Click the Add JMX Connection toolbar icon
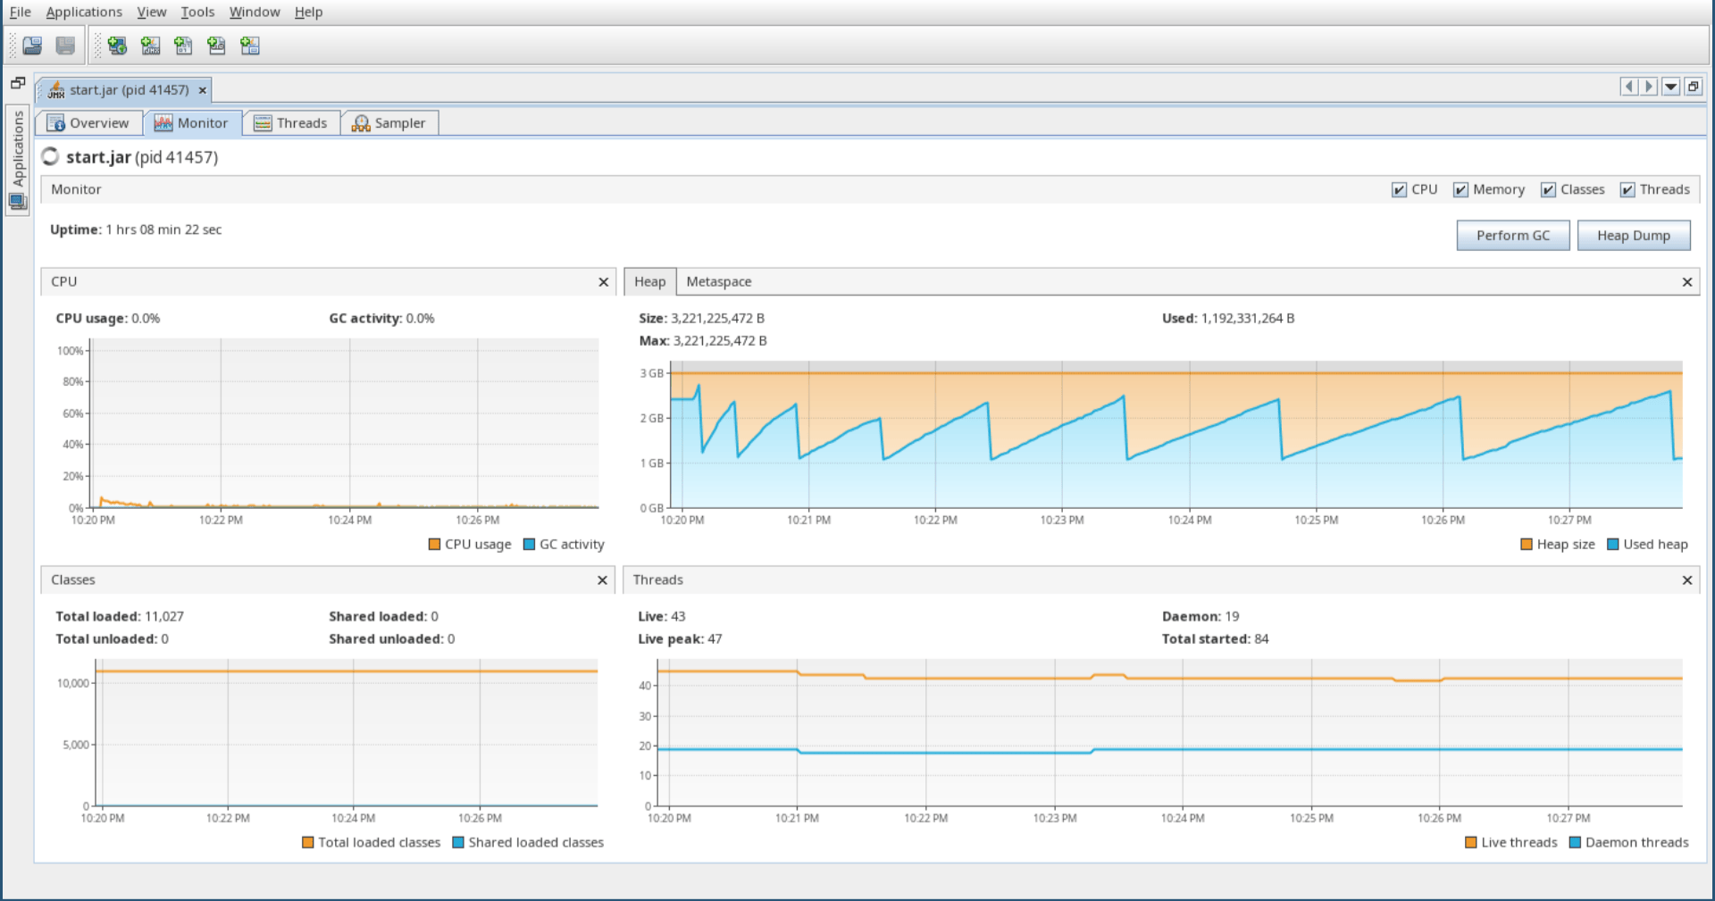Image resolution: width=1715 pixels, height=901 pixels. tap(150, 46)
